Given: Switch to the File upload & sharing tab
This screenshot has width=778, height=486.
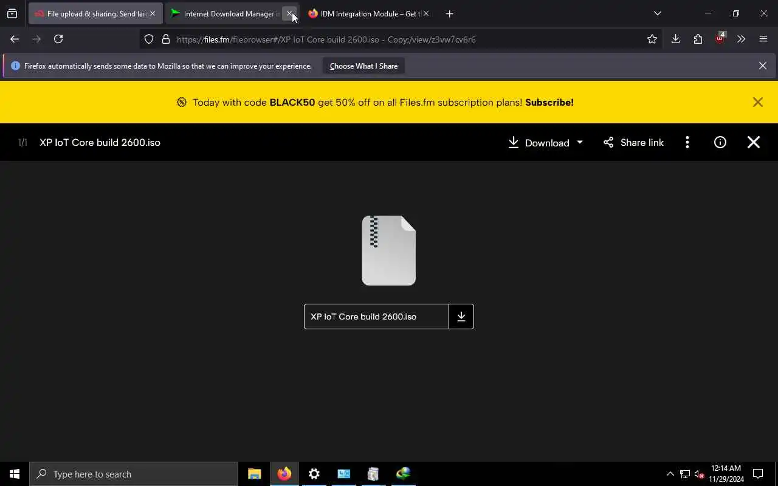Looking at the screenshot, I should (95, 13).
